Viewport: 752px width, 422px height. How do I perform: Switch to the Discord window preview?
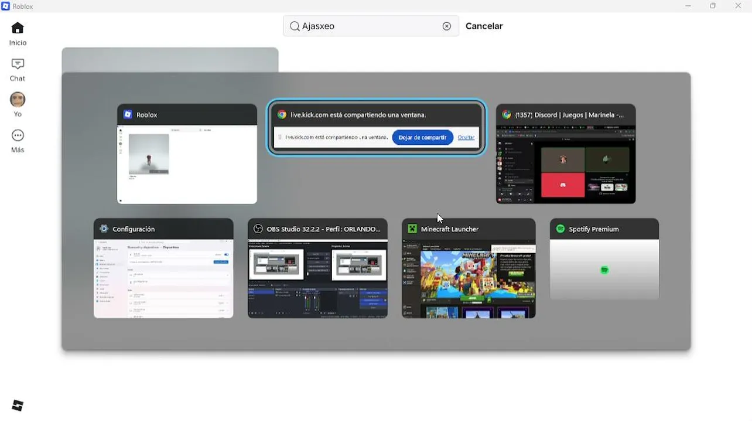point(566,154)
